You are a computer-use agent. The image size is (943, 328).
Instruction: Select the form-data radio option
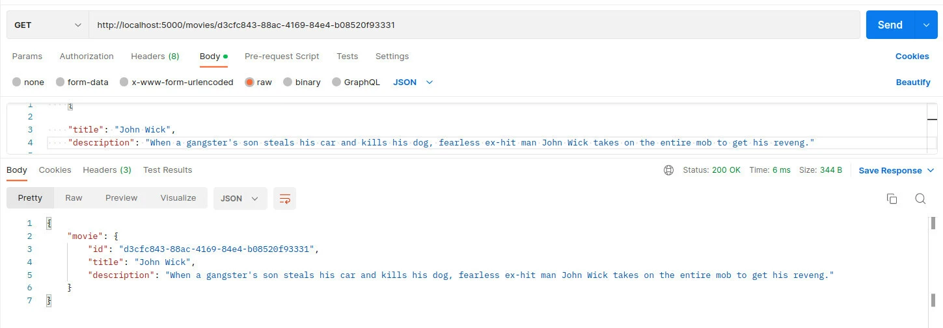coord(61,82)
